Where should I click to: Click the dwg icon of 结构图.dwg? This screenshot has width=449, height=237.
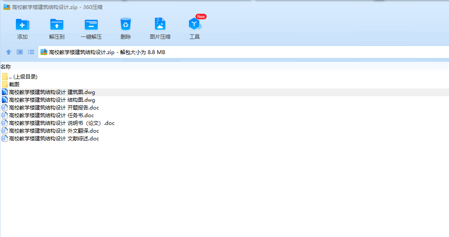(x=5, y=100)
